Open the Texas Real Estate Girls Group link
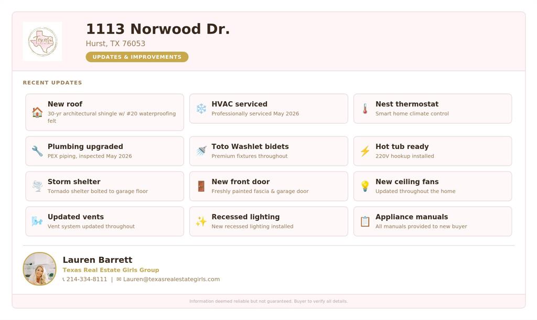Image resolution: width=537 pixels, height=320 pixels. [111, 270]
